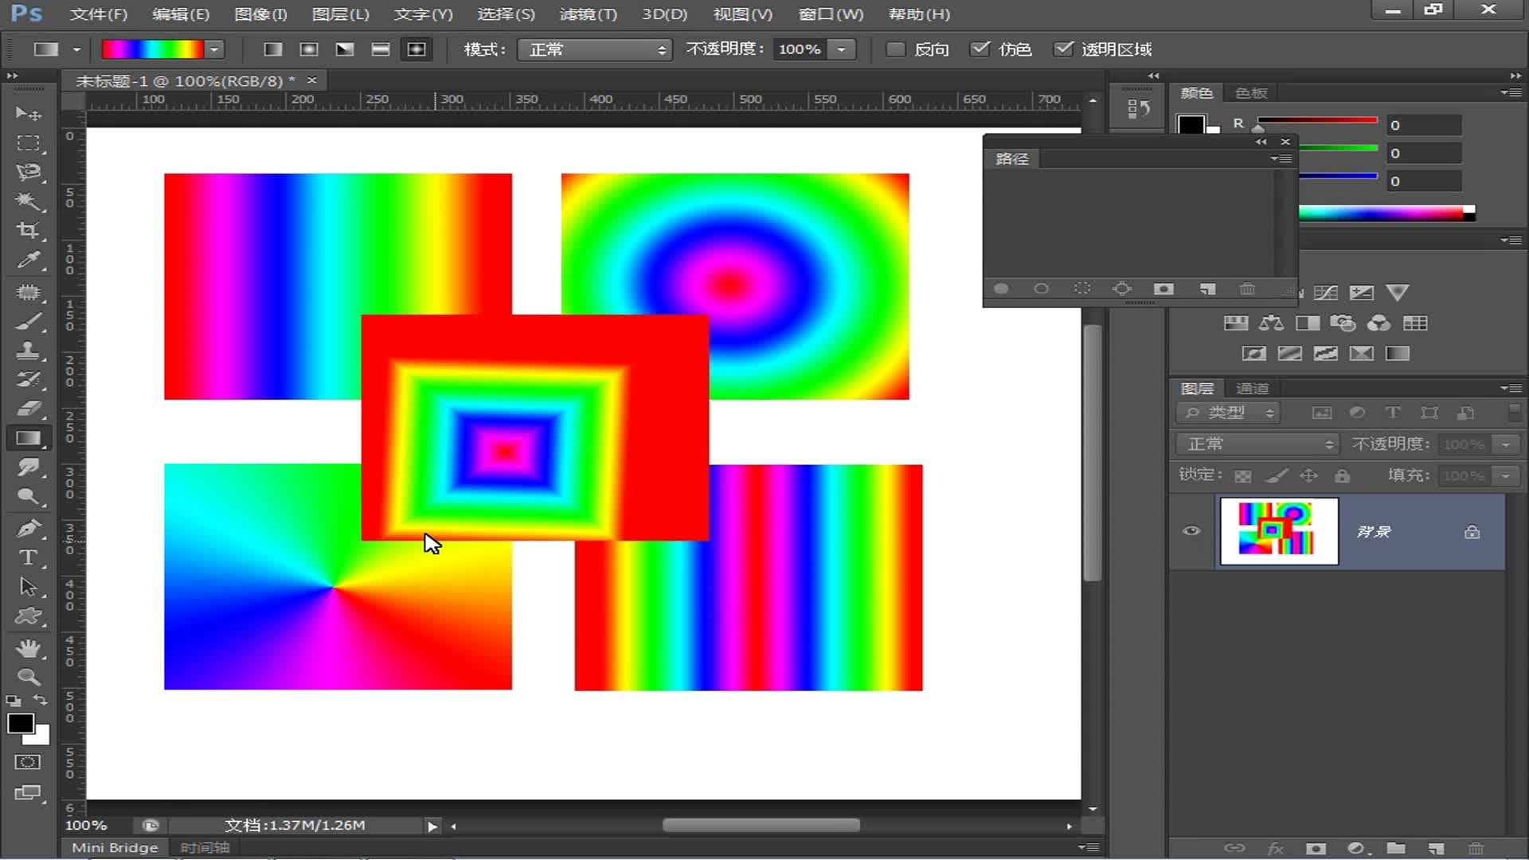Open the 模式 blend mode dropdown
The width and height of the screenshot is (1529, 860).
point(595,49)
